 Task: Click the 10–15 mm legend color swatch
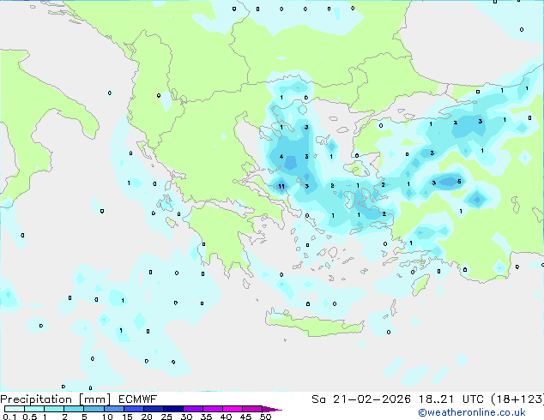(113, 409)
